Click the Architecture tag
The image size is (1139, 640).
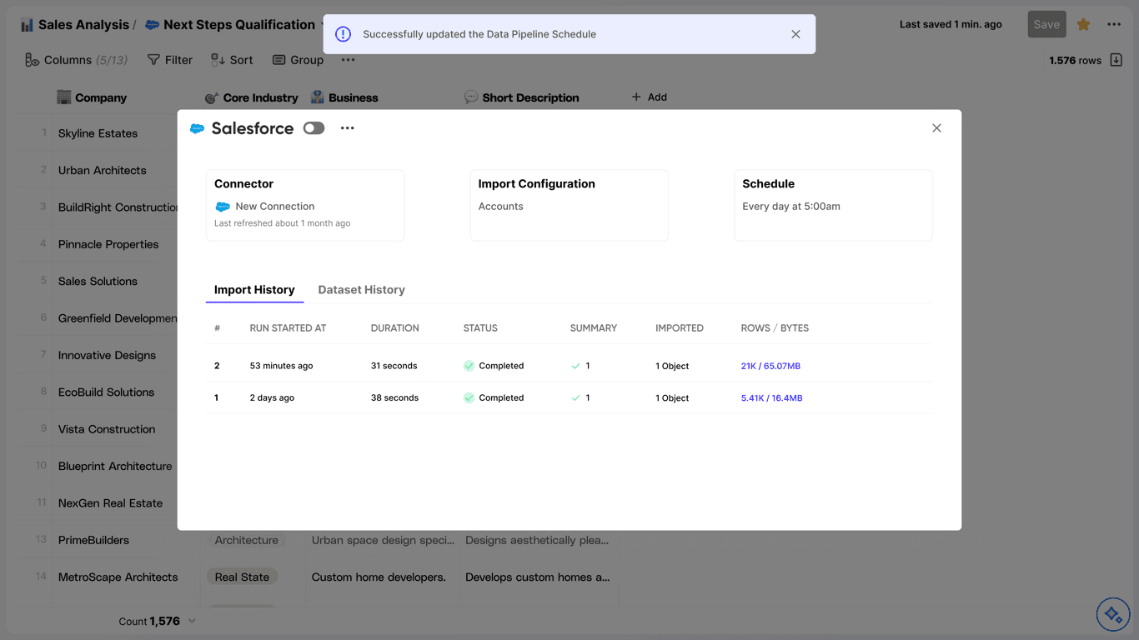click(247, 540)
